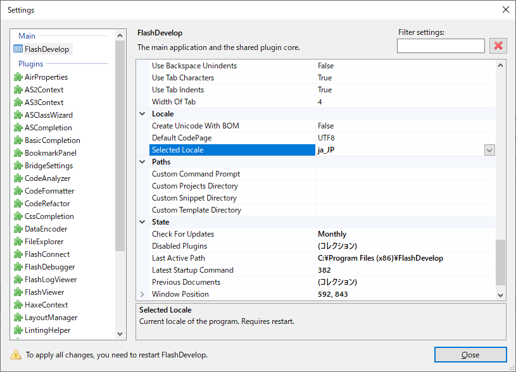Click the UTF8 codepage value
This screenshot has height=372, width=516.
point(326,138)
